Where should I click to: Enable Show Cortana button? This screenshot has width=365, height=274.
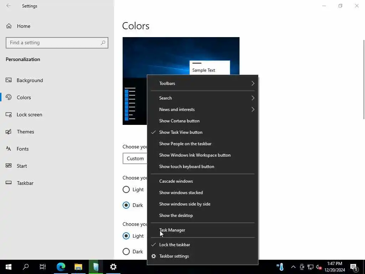(202, 121)
